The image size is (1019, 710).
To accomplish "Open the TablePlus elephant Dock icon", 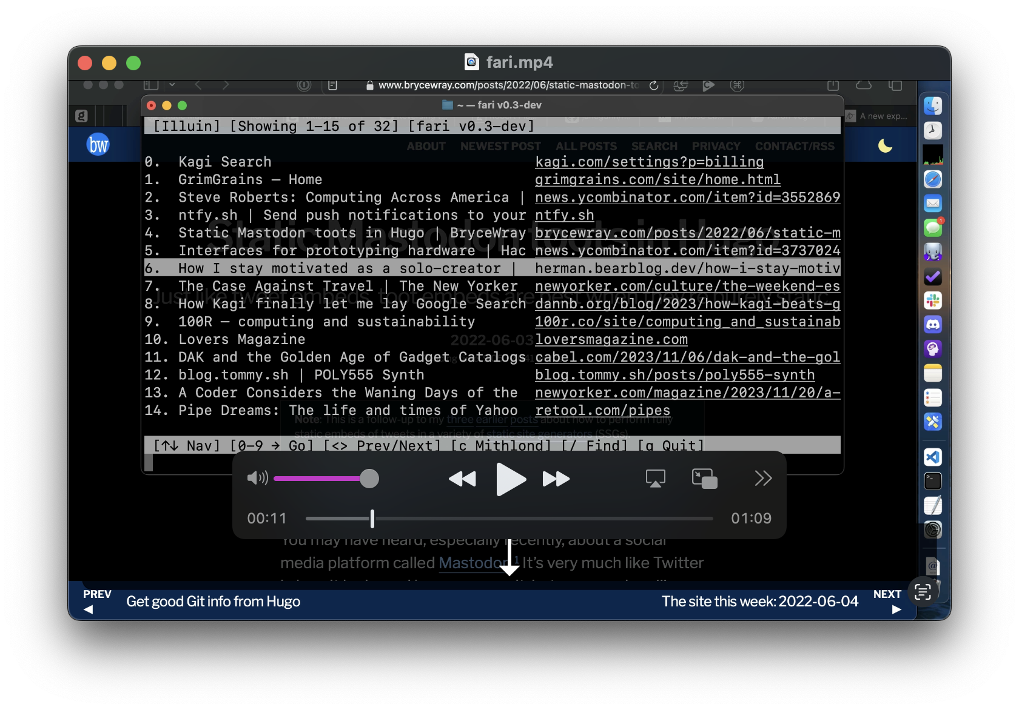I will [x=933, y=252].
